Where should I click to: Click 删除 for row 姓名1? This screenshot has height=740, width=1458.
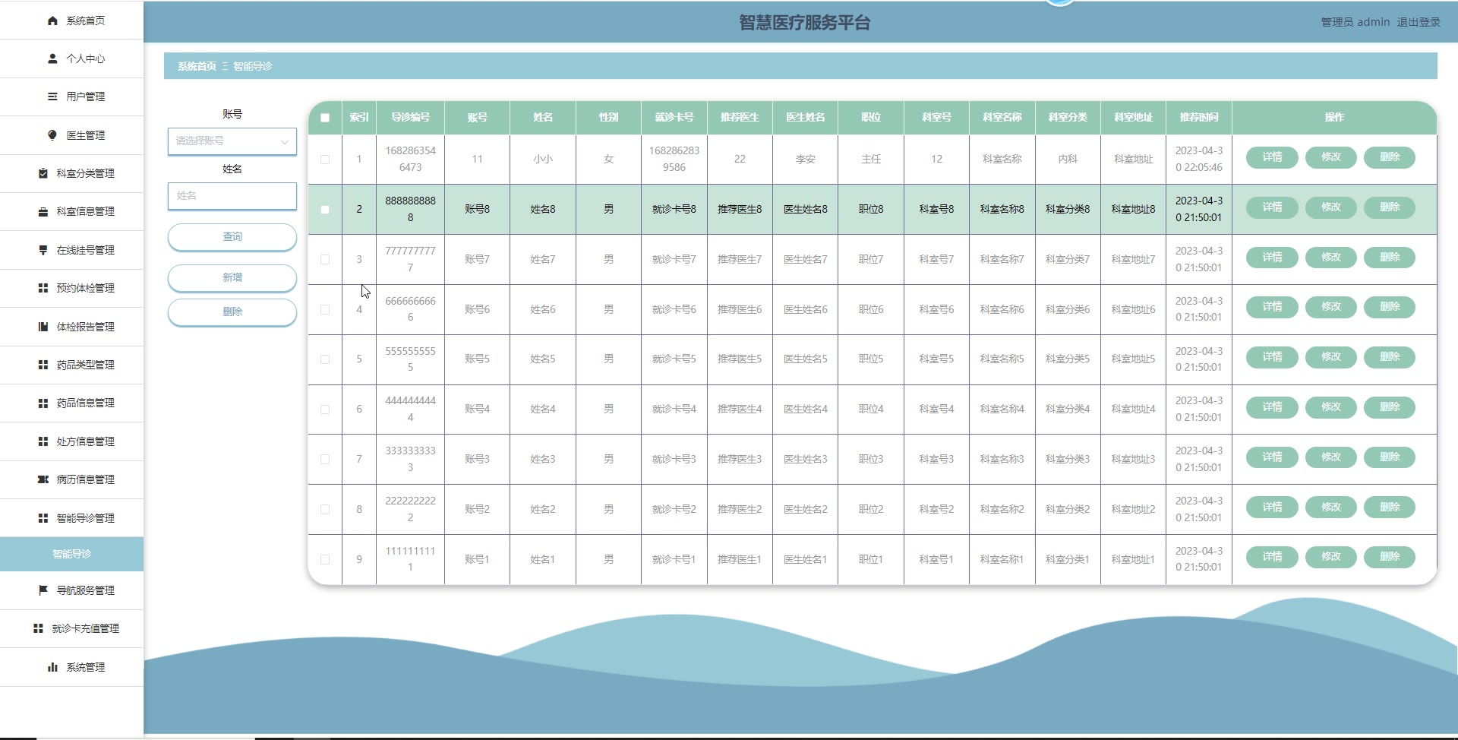[x=1390, y=557]
